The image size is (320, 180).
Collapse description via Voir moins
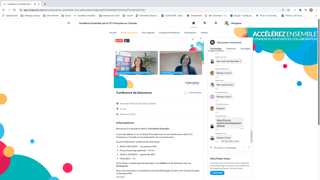[x=120, y=177]
